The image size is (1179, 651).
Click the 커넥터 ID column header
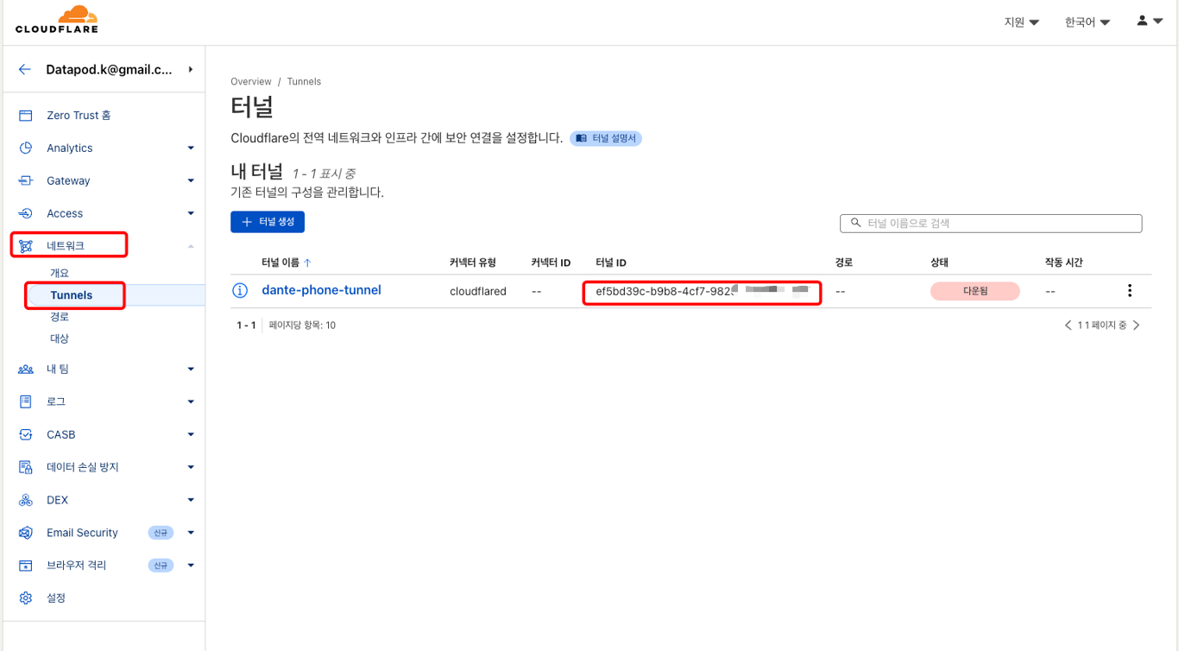[551, 262]
